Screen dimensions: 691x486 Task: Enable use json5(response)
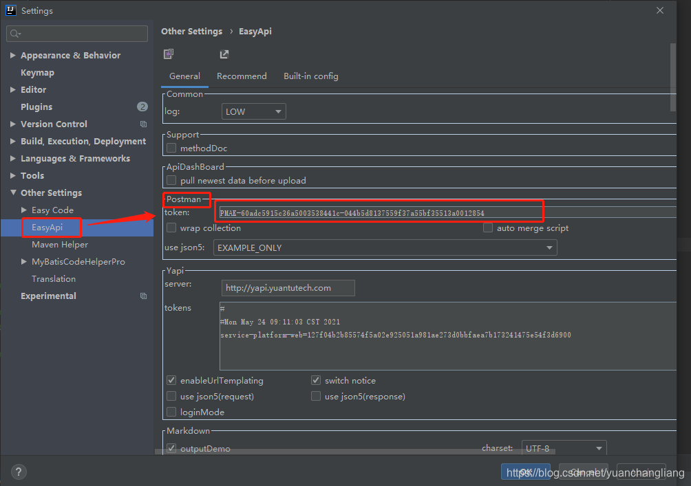pos(316,396)
